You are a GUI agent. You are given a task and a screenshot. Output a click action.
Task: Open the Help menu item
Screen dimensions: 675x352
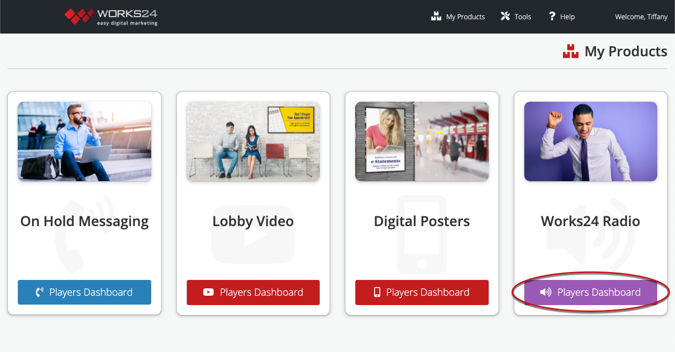coord(567,17)
